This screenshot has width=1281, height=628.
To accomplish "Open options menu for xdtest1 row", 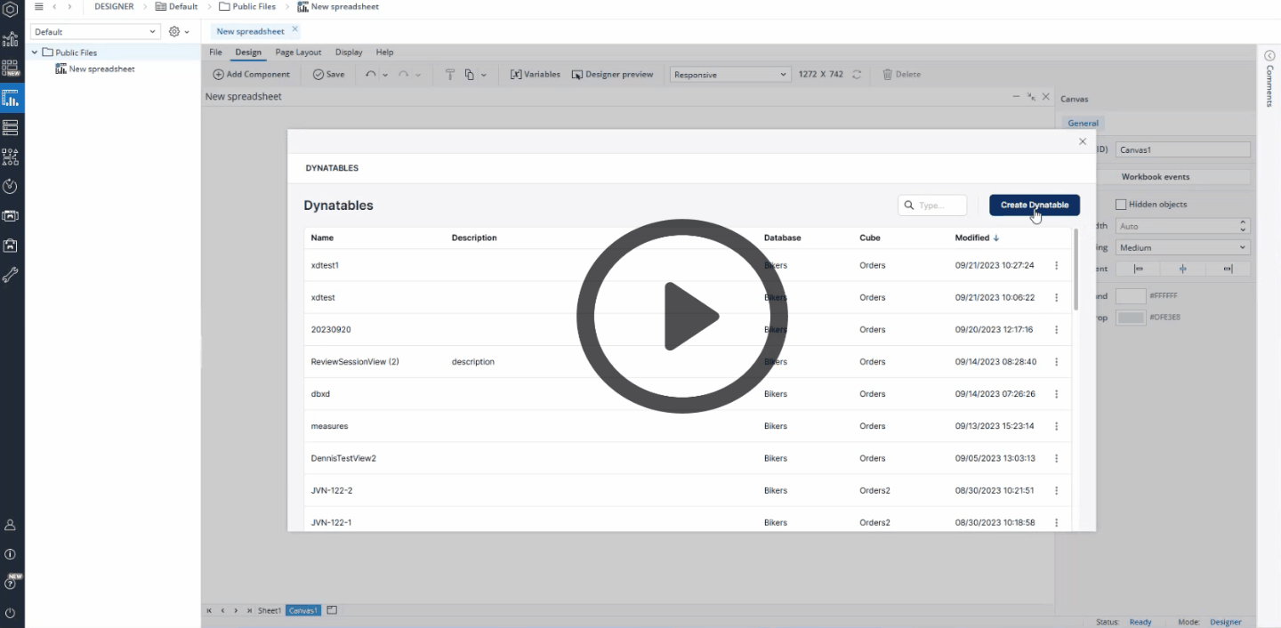I will 1056,266.
